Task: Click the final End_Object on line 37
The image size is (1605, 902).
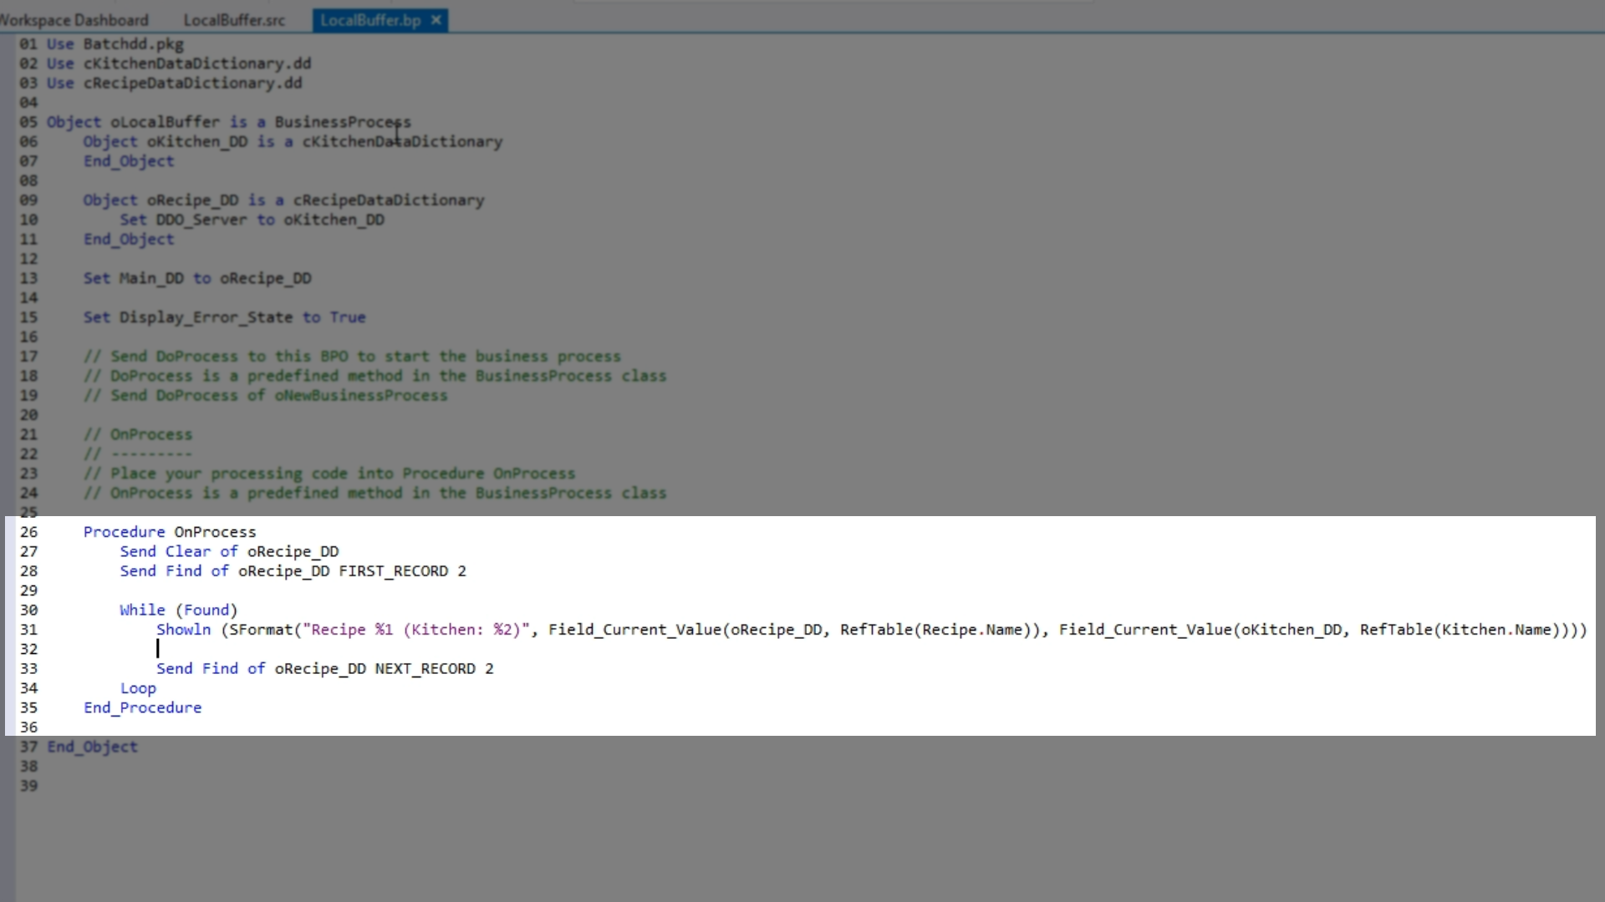Action: 92,747
